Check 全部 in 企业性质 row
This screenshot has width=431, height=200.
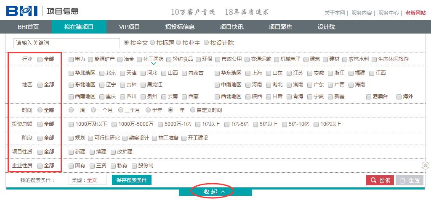tap(40, 166)
